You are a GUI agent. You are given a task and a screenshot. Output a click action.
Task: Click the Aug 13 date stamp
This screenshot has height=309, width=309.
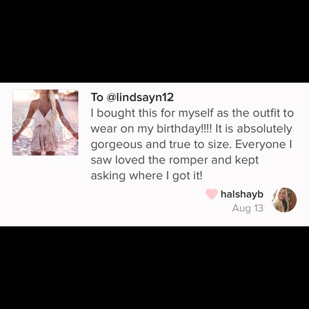[248, 208]
